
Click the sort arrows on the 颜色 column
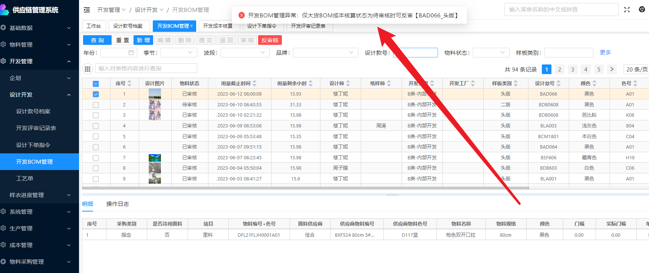click(594, 83)
